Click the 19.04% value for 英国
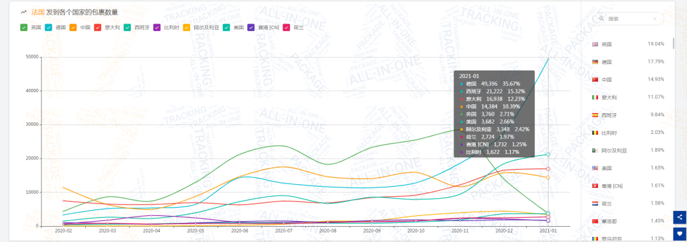687x242 pixels. point(656,44)
